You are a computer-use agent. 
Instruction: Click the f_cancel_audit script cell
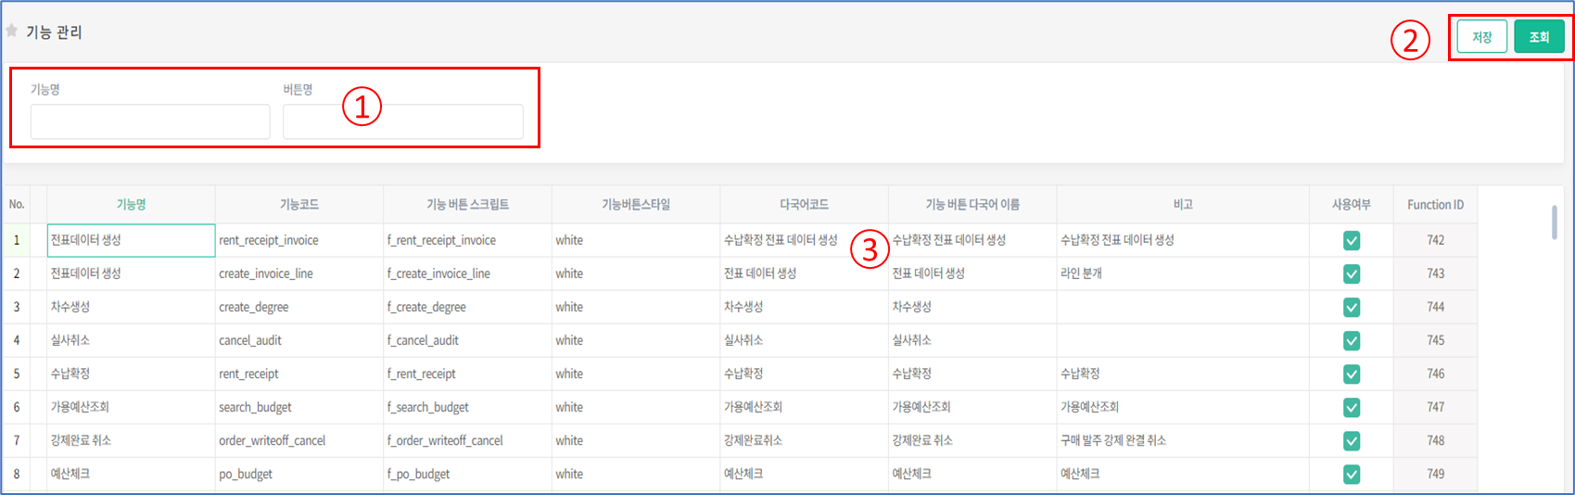pyautogui.click(x=467, y=340)
